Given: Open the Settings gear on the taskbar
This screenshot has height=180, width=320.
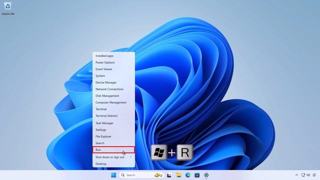Looking at the screenshot, I should [x=206, y=175].
